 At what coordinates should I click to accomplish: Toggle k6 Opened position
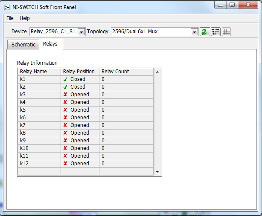pyautogui.click(x=80, y=118)
